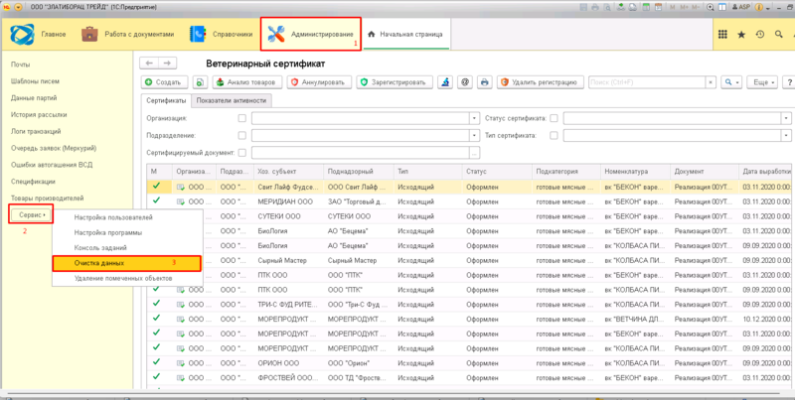Click the email @ icon
795x400 pixels.
pyautogui.click(x=464, y=82)
